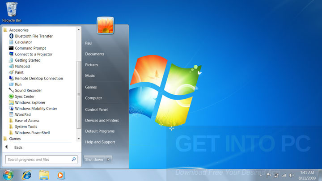Viewport: 322px width, 181px height.
Task: Click the programs list scrollbar thumb
Action: click(x=79, y=95)
